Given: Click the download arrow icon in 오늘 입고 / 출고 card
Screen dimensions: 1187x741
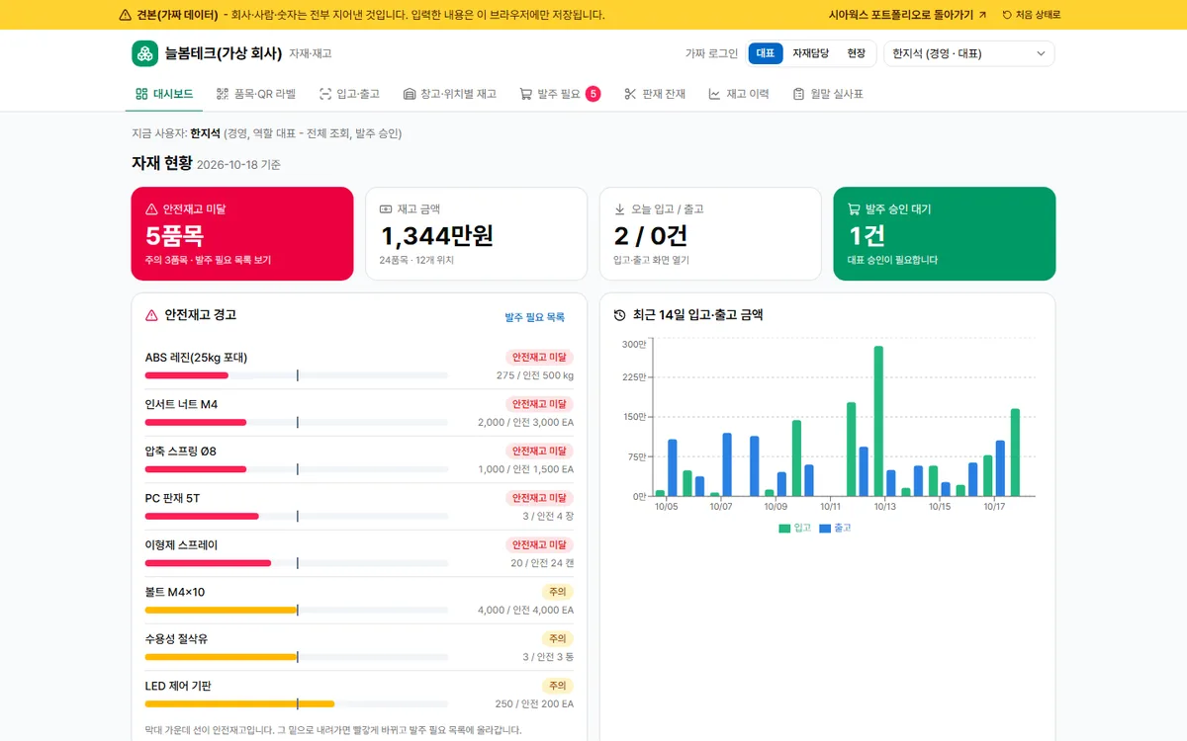Looking at the screenshot, I should pos(620,209).
